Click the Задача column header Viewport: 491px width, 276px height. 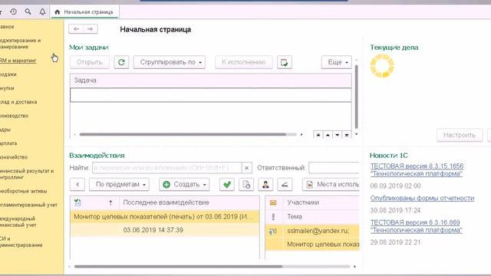211,80
